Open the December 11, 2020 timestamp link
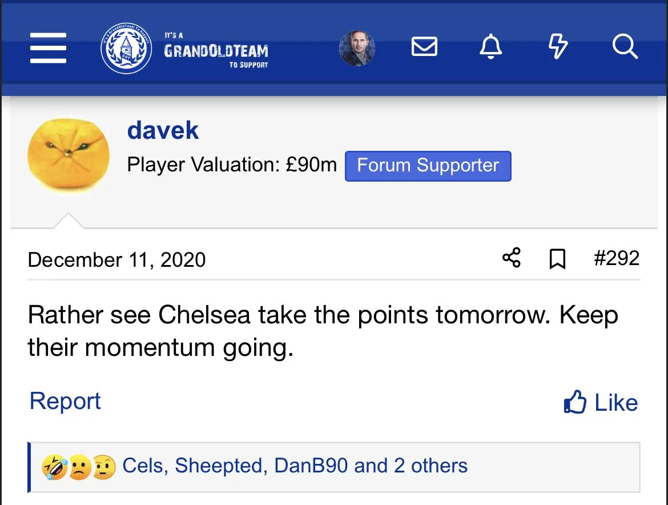 (x=116, y=260)
